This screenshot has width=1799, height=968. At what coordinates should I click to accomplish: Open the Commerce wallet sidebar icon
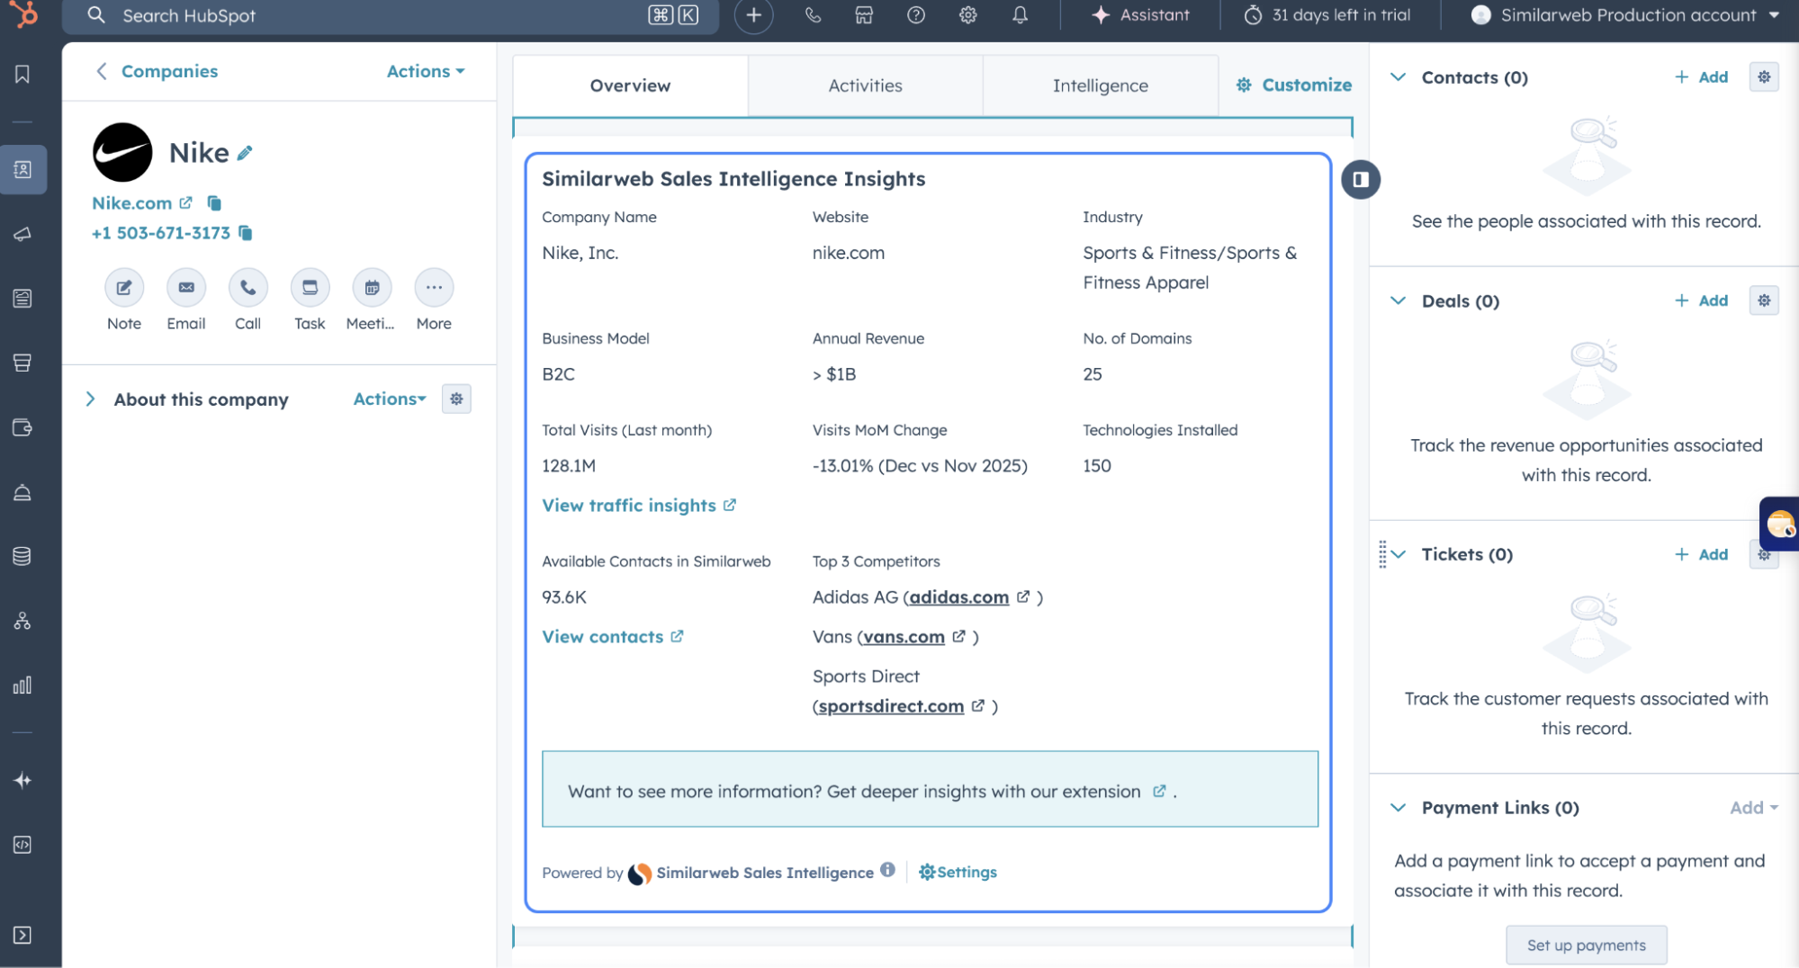[x=22, y=427]
